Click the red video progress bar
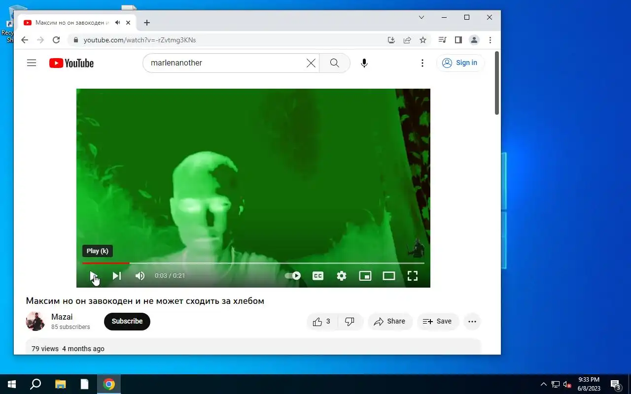Viewport: 631px width, 394px height. [253, 263]
